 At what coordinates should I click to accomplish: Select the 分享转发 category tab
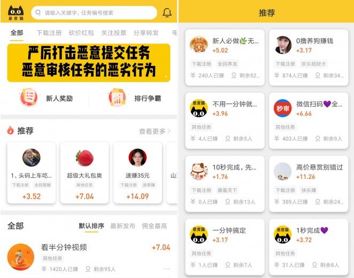(x=146, y=33)
